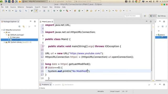This screenshot has height=94, width=168.
Task: Expand the JRE System Library node
Action: click(x=4, y=42)
